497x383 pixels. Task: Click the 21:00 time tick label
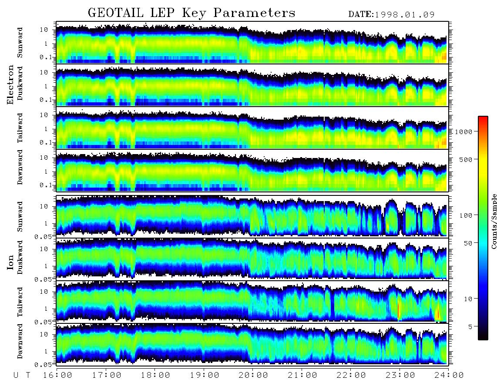point(302,375)
